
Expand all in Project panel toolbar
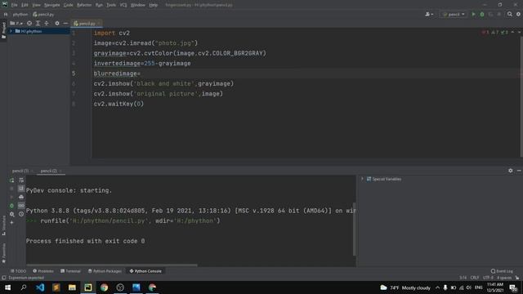pyautogui.click(x=38, y=24)
